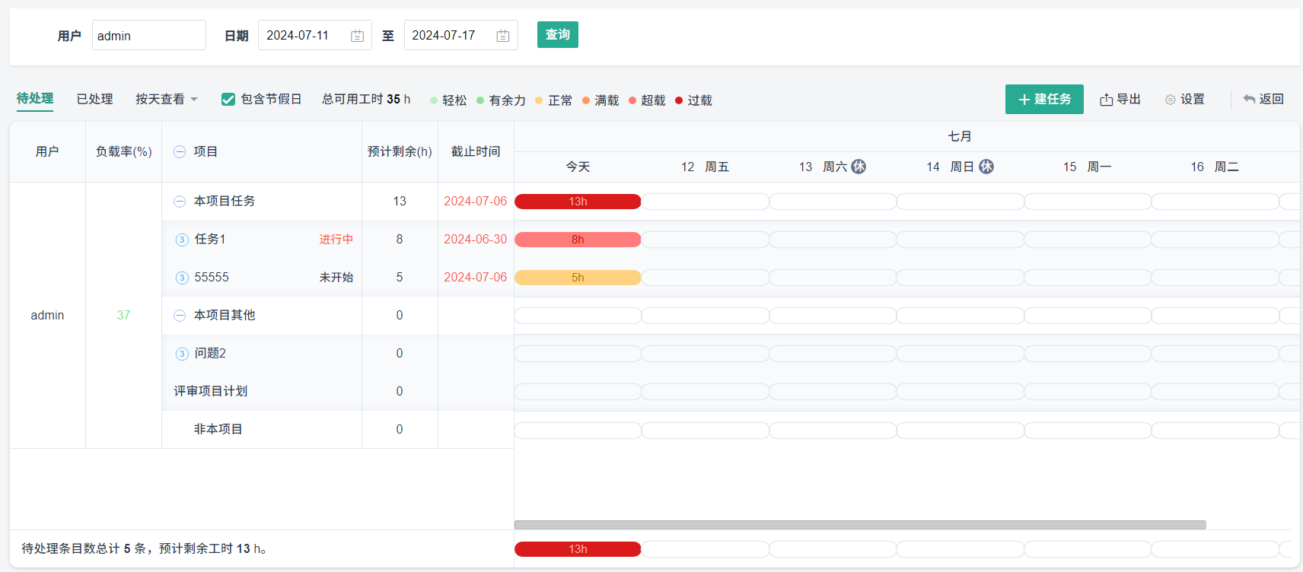The height and width of the screenshot is (572, 1303).
Task: Click end date field 2024-07-17
Action: [x=461, y=35]
